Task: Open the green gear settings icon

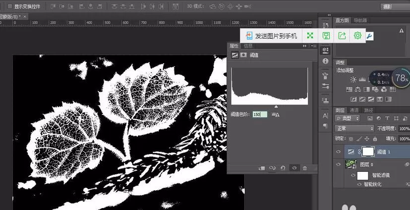Action: tap(357, 35)
